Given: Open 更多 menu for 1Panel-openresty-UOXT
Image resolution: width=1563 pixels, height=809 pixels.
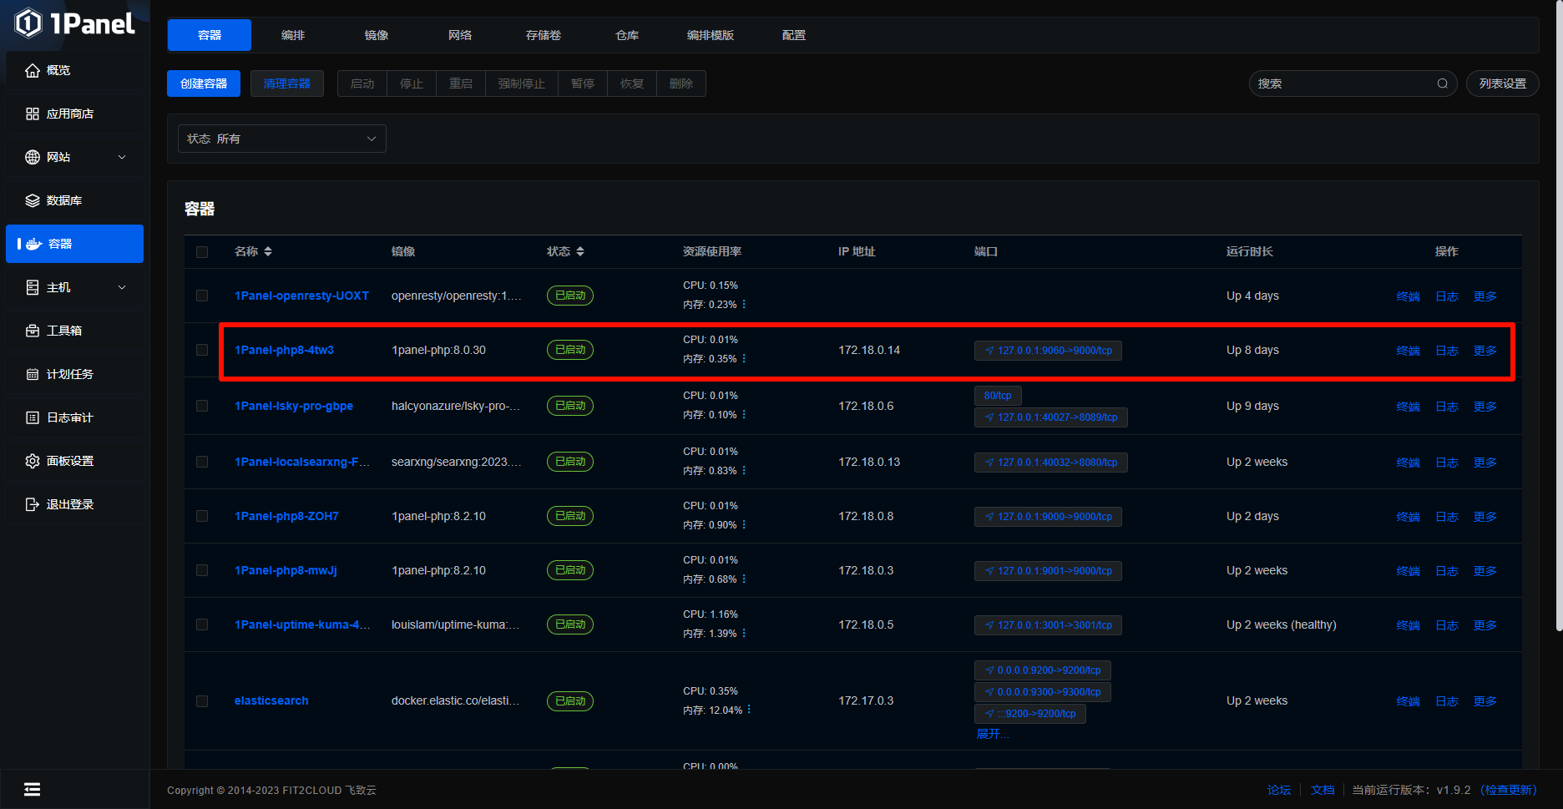Looking at the screenshot, I should (1485, 296).
